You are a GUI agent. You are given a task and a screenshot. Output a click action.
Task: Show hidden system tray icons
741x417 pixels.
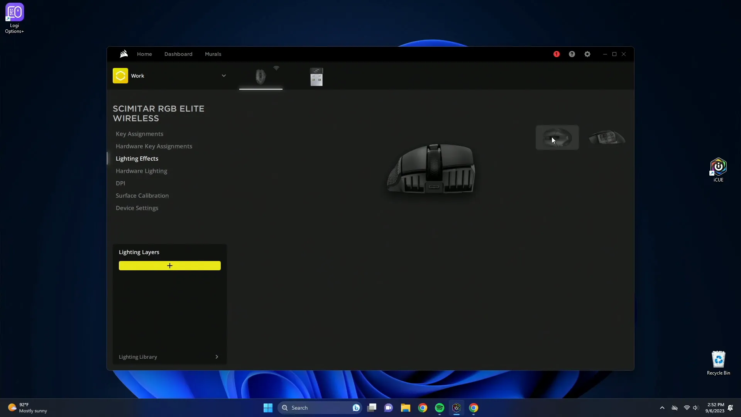click(x=662, y=408)
